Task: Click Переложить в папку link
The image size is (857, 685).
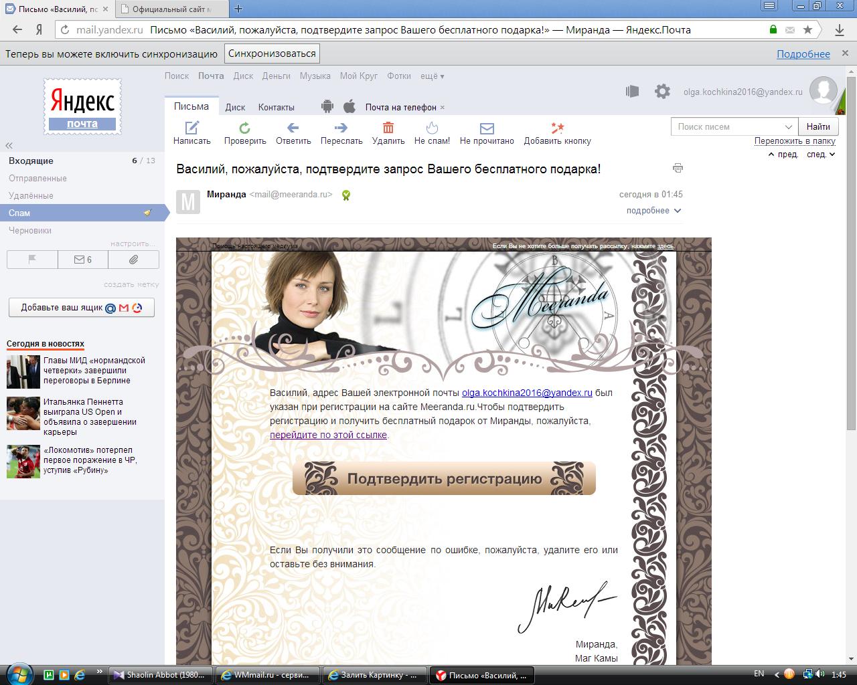Action: click(x=795, y=141)
